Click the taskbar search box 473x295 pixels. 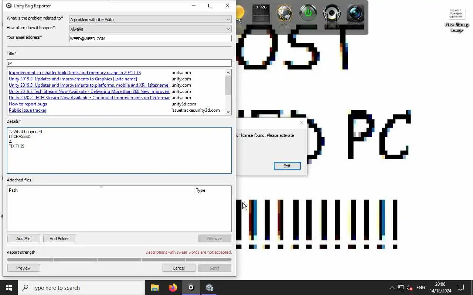(x=81, y=288)
